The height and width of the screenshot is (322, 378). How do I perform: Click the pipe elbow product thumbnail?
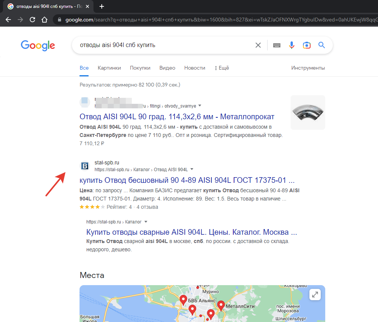pyautogui.click(x=308, y=112)
